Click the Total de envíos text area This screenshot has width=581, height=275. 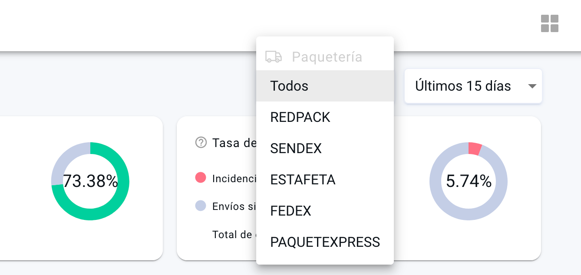pyautogui.click(x=232, y=235)
